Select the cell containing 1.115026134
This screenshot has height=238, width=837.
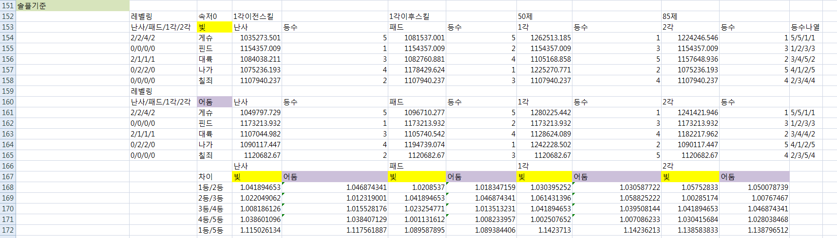point(257,230)
